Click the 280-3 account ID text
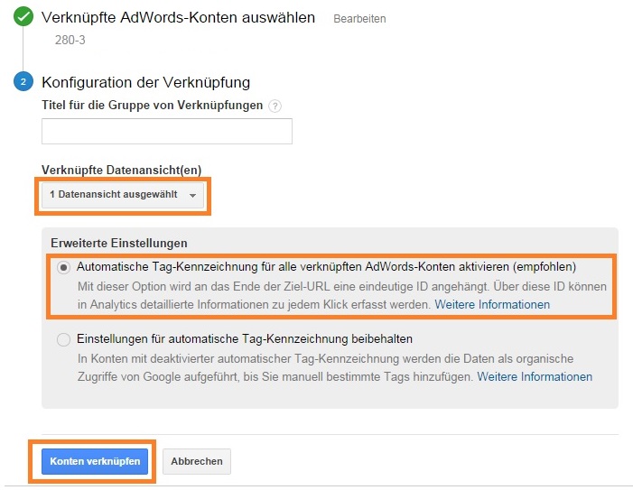 [70, 40]
